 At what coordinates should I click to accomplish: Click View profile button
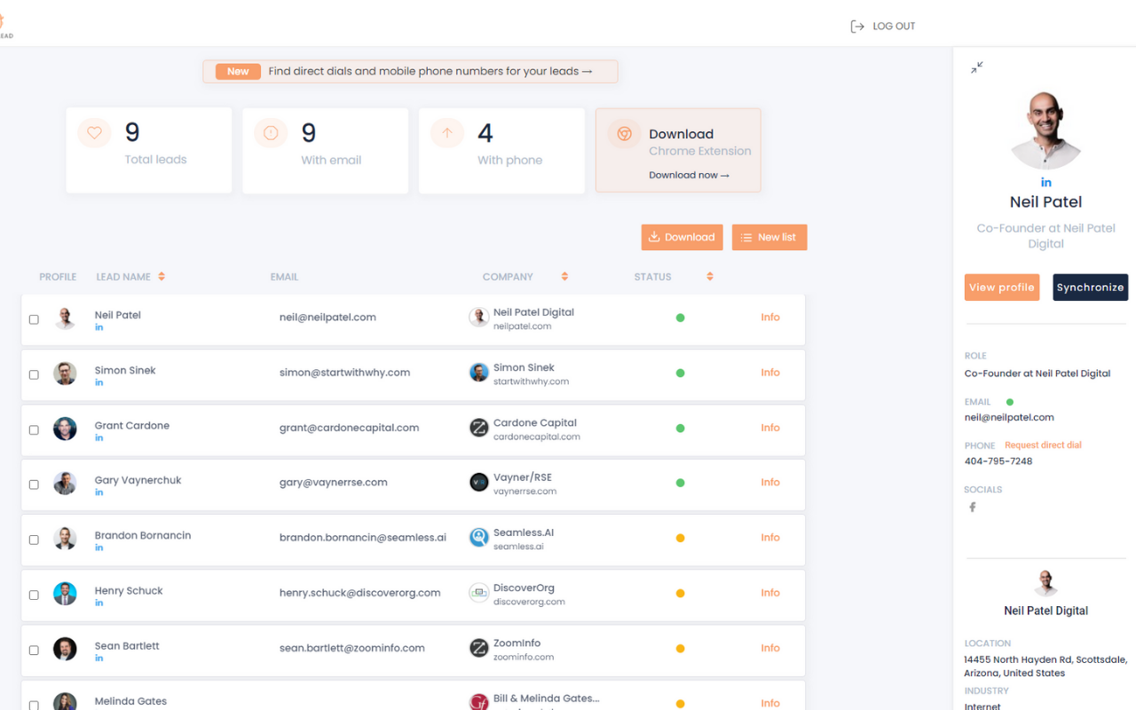tap(1002, 288)
